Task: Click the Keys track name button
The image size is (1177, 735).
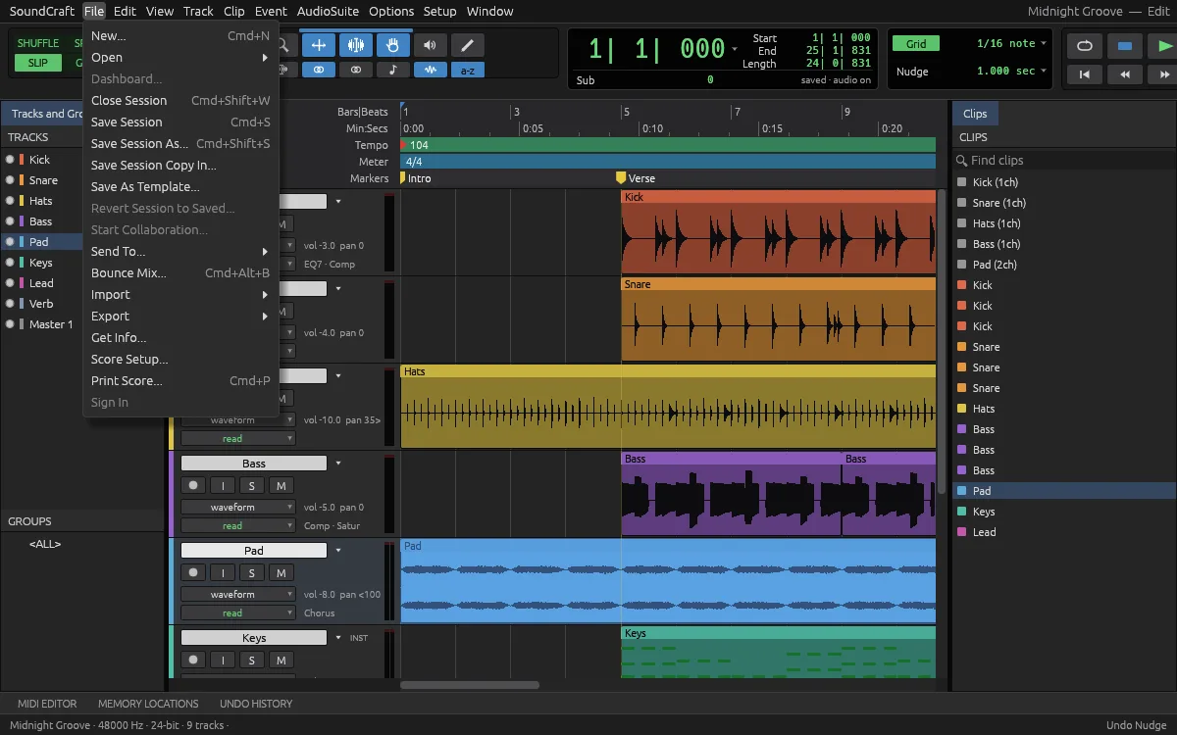Action: pyautogui.click(x=254, y=638)
